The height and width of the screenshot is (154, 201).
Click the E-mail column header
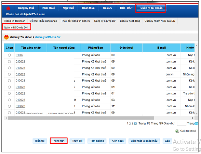coord(162,48)
